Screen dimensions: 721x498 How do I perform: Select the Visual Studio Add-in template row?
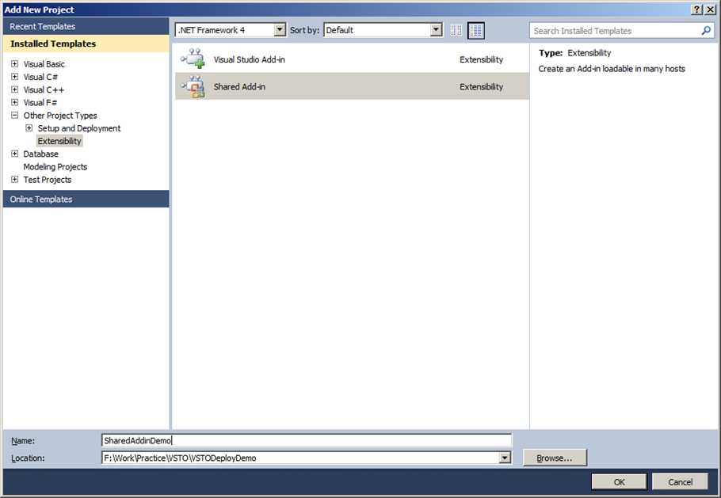(x=352, y=59)
